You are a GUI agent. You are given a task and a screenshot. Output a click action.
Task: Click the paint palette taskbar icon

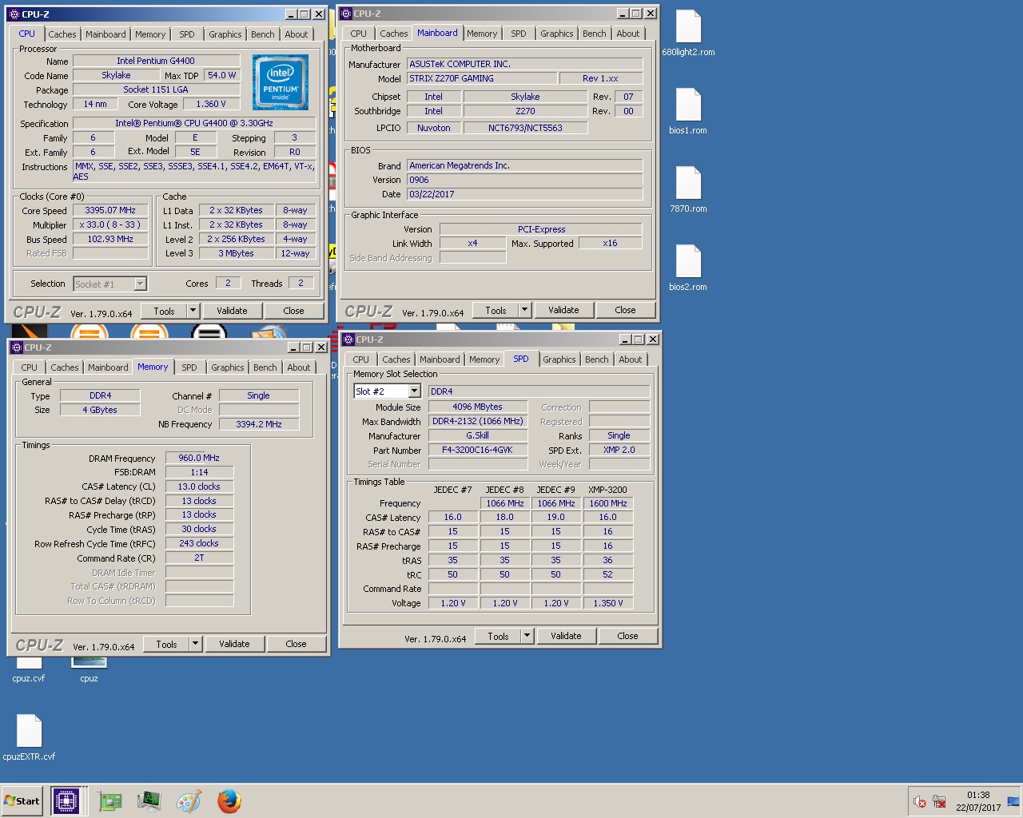click(189, 801)
